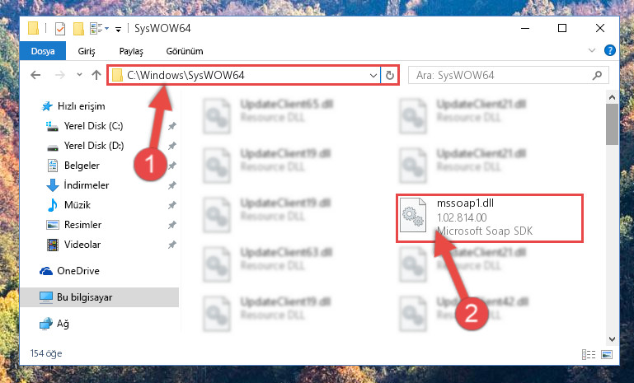Viewport: 634px width, 383px height.
Task: Open the Dosya menu tab
Action: click(43, 51)
